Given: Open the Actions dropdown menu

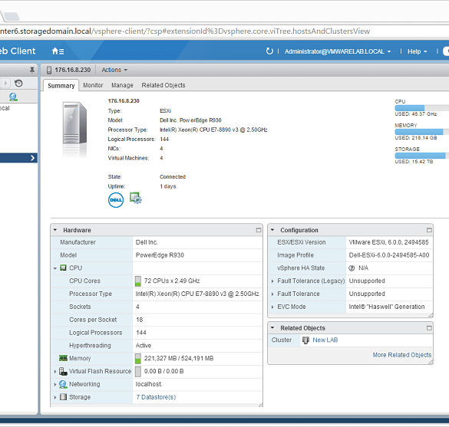Looking at the screenshot, I should coord(114,70).
